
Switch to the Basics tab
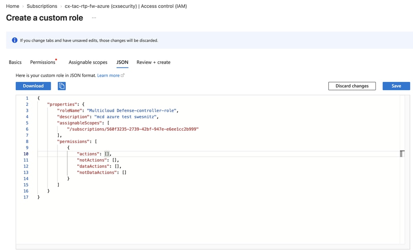pos(15,62)
